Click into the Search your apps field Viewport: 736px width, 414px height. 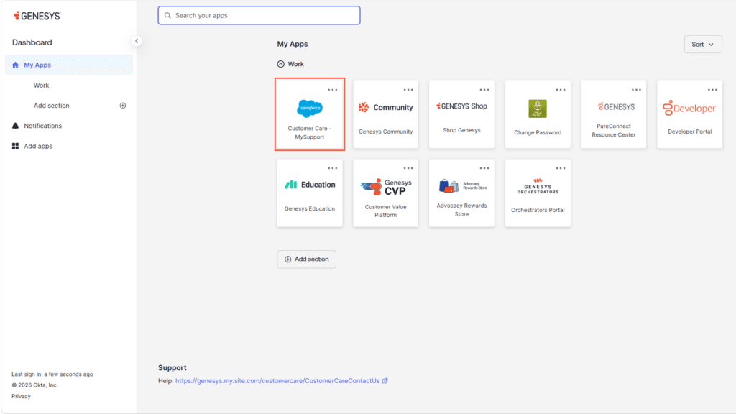tap(259, 16)
